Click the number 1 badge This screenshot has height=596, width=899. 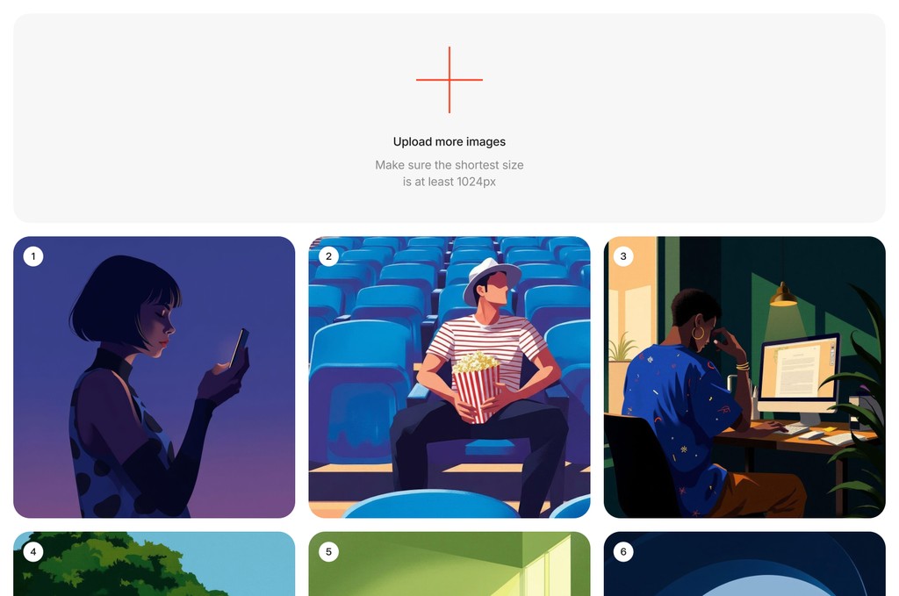coord(33,256)
